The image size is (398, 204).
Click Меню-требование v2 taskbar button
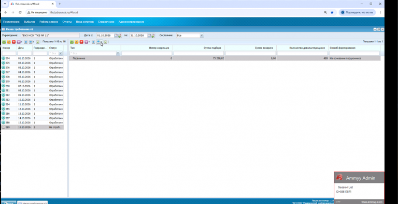[33, 202]
